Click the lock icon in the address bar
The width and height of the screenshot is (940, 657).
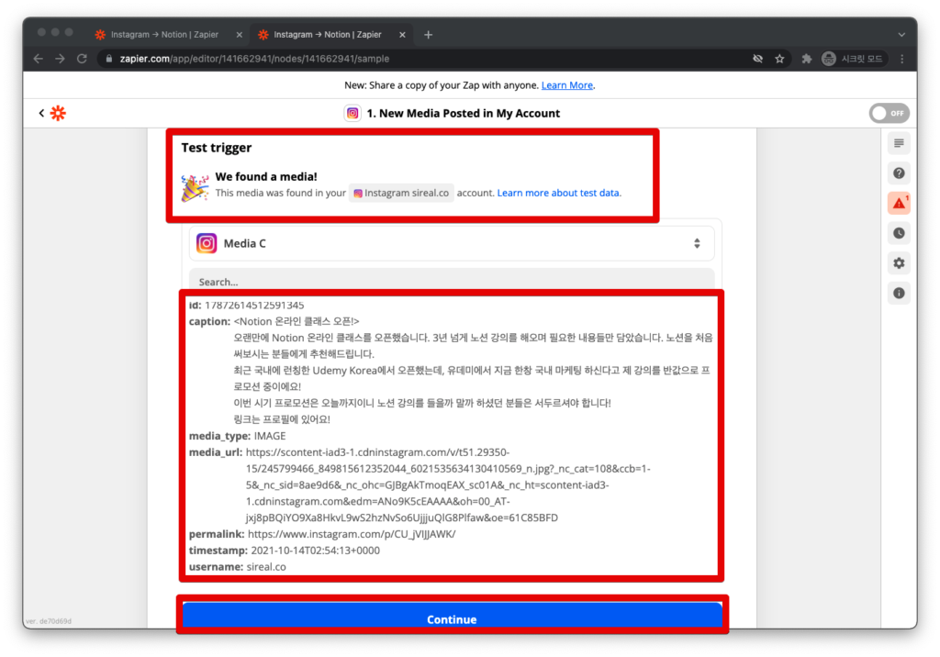(108, 59)
